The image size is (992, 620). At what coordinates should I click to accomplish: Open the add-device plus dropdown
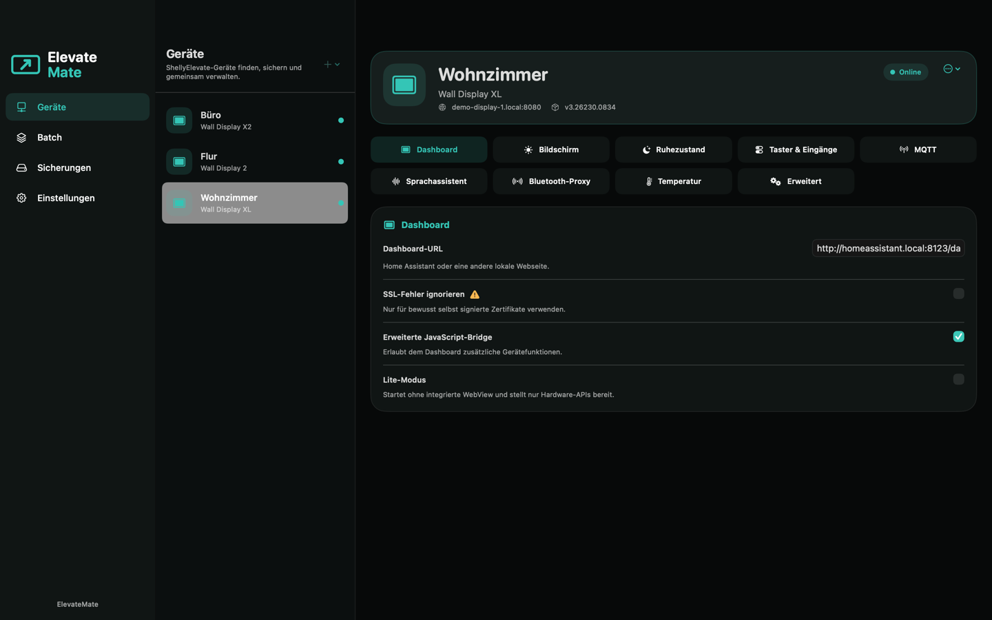tap(332, 64)
